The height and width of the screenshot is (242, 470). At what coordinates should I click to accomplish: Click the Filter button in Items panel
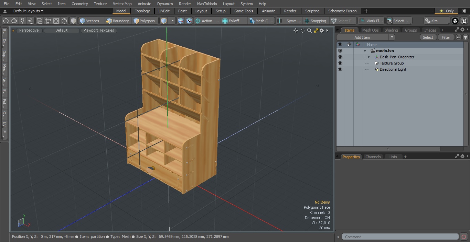coord(446,37)
